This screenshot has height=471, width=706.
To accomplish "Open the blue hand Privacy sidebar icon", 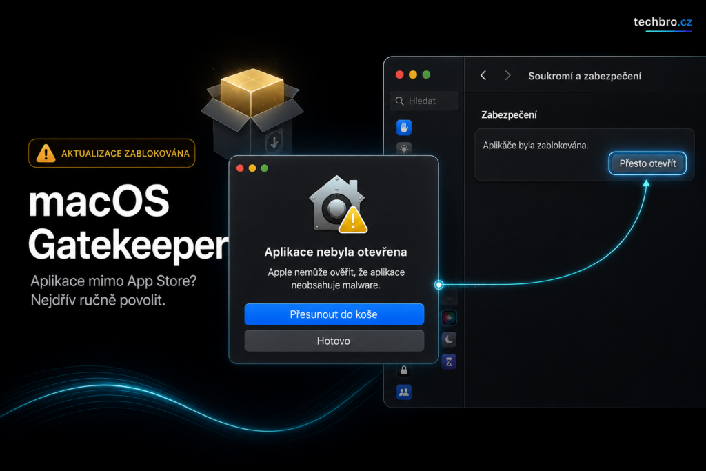I will pyautogui.click(x=404, y=128).
